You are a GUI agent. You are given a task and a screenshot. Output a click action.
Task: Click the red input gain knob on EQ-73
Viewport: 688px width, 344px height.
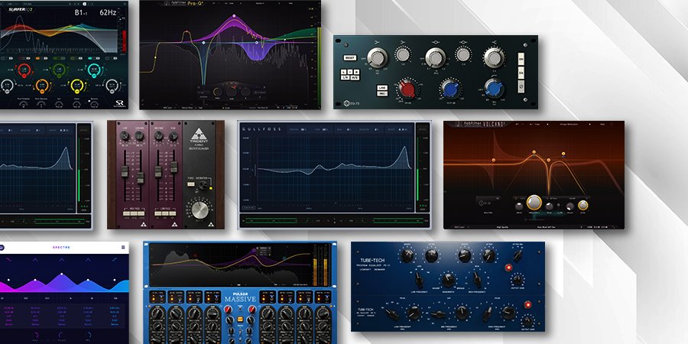pyautogui.click(x=407, y=89)
